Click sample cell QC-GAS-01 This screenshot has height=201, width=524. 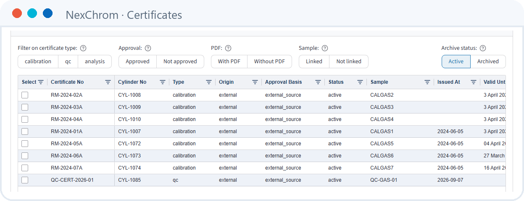point(384,180)
